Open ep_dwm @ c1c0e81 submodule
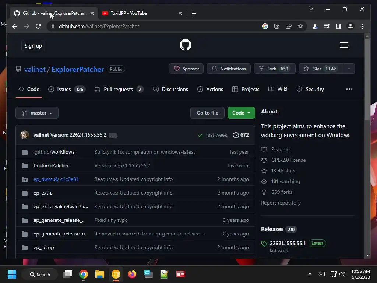The image size is (377, 283). (x=56, y=179)
